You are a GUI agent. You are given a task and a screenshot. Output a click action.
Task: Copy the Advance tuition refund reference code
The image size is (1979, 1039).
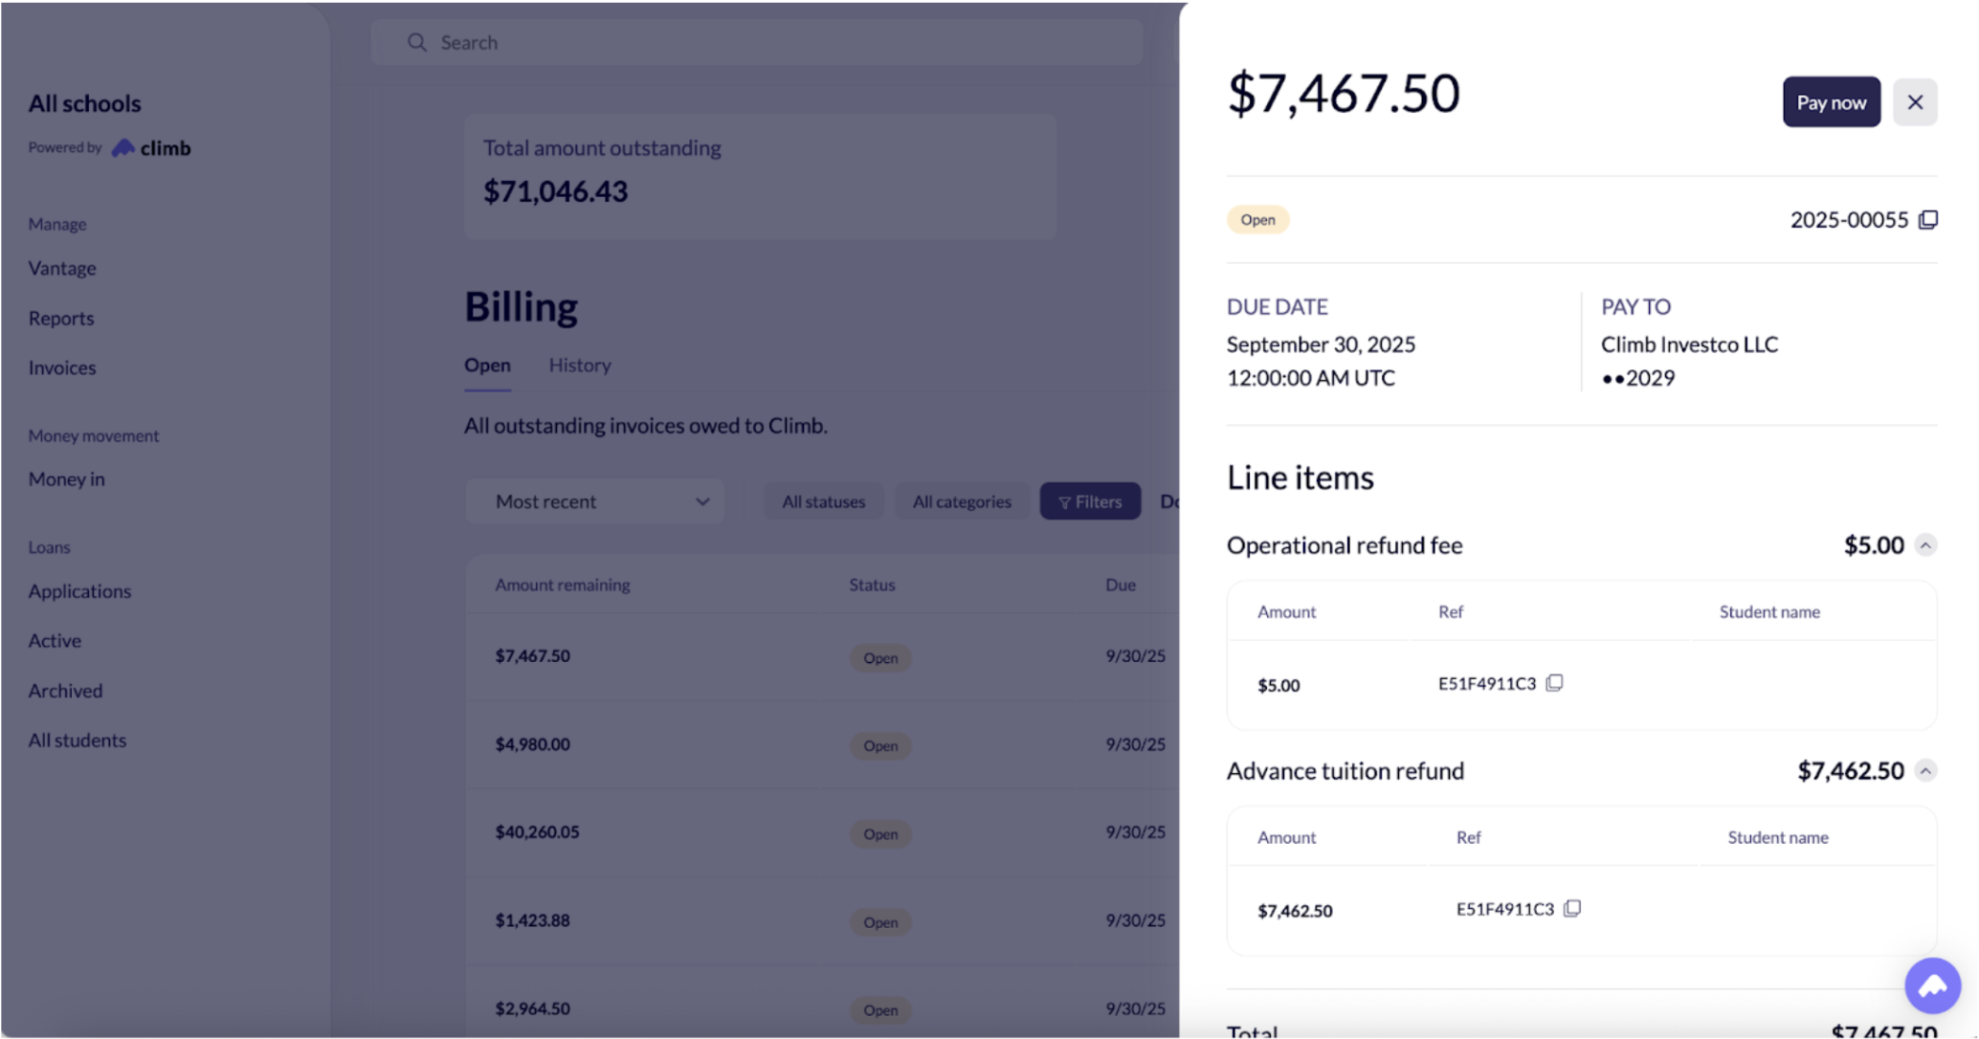(1572, 909)
